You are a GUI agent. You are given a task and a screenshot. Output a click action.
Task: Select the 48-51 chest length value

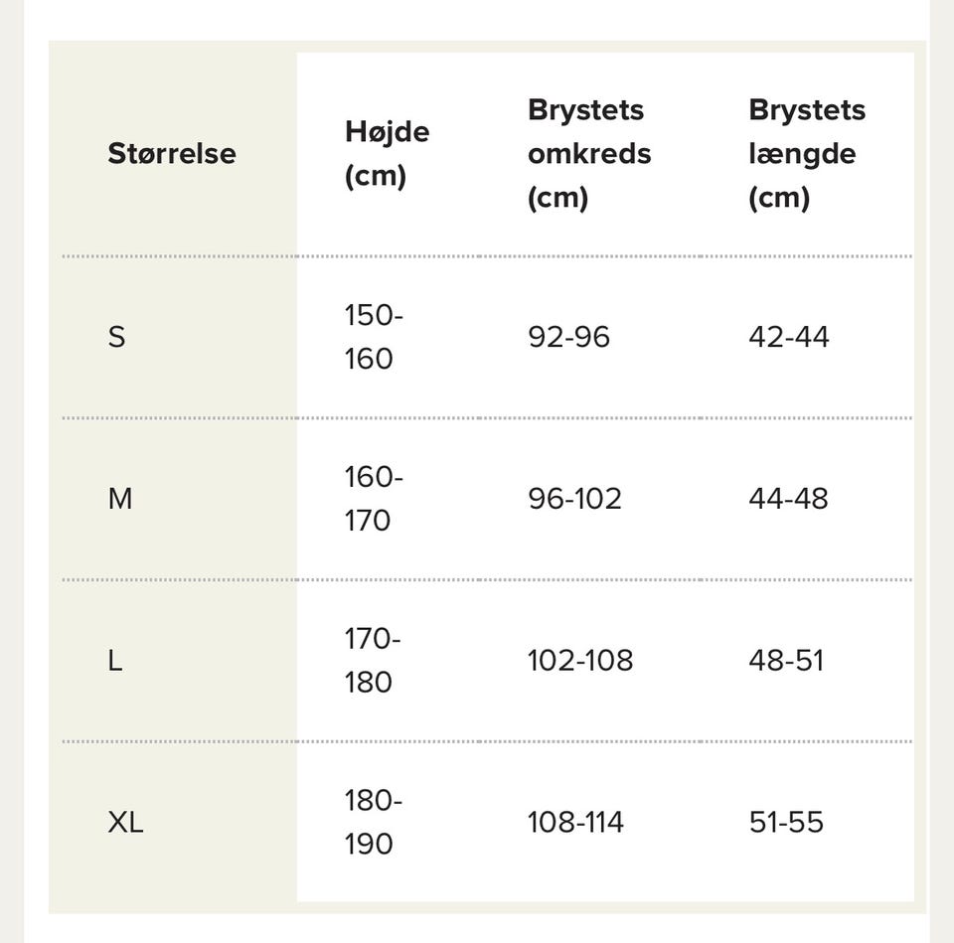[x=786, y=661]
